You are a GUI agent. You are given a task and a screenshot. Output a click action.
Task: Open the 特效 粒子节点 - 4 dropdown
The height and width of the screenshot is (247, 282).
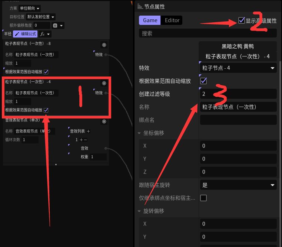pos(238,68)
